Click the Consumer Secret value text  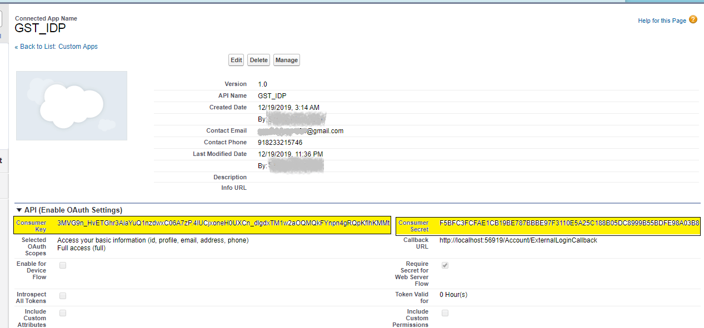[x=569, y=223]
